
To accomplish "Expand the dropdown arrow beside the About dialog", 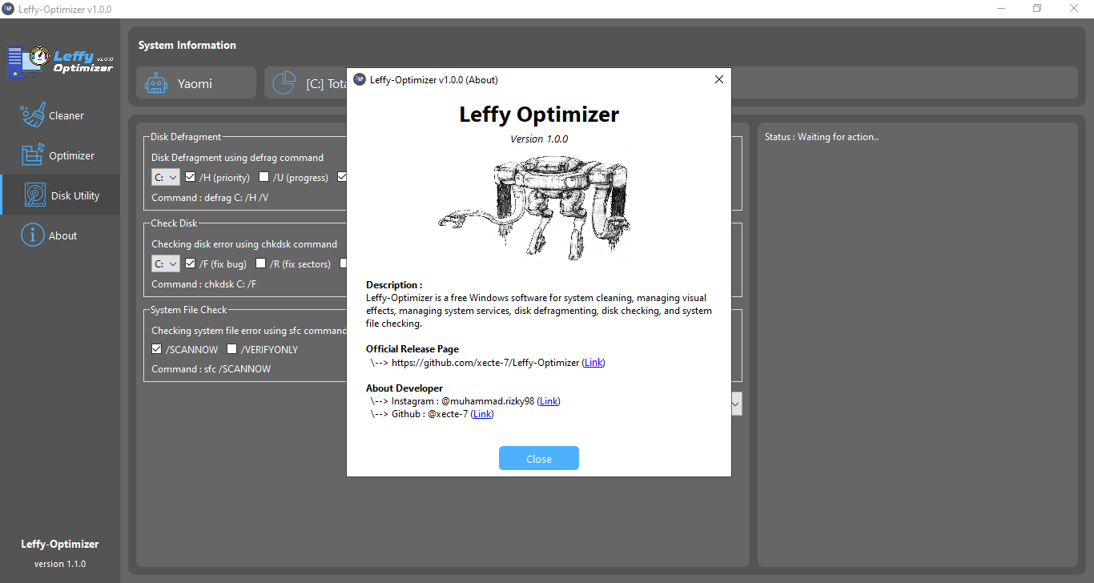I will pyautogui.click(x=736, y=404).
